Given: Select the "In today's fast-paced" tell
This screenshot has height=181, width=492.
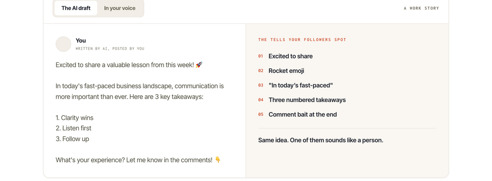Looking at the screenshot, I should (x=301, y=85).
